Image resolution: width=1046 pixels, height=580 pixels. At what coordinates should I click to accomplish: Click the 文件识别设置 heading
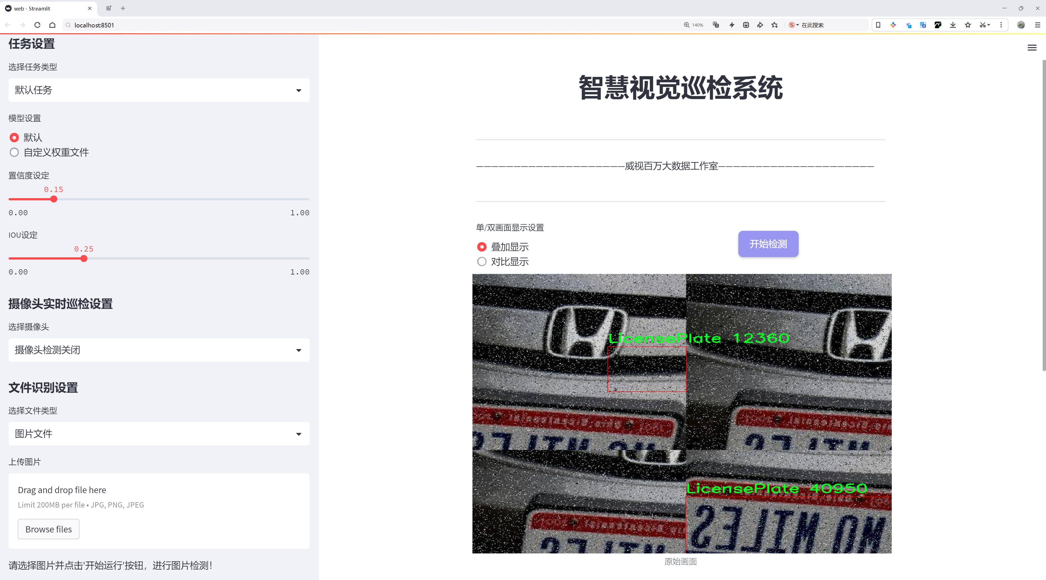click(x=43, y=388)
